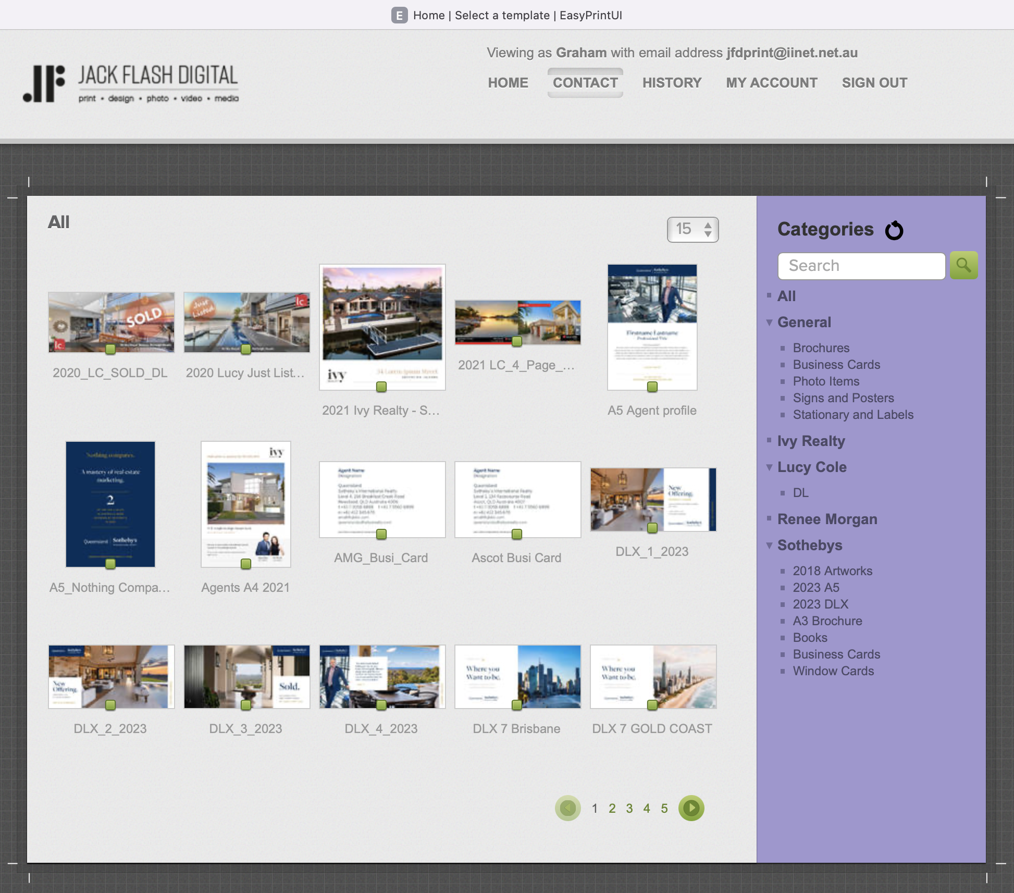
Task: Open the A5_Nothing Compares template thumbnail
Action: click(110, 504)
